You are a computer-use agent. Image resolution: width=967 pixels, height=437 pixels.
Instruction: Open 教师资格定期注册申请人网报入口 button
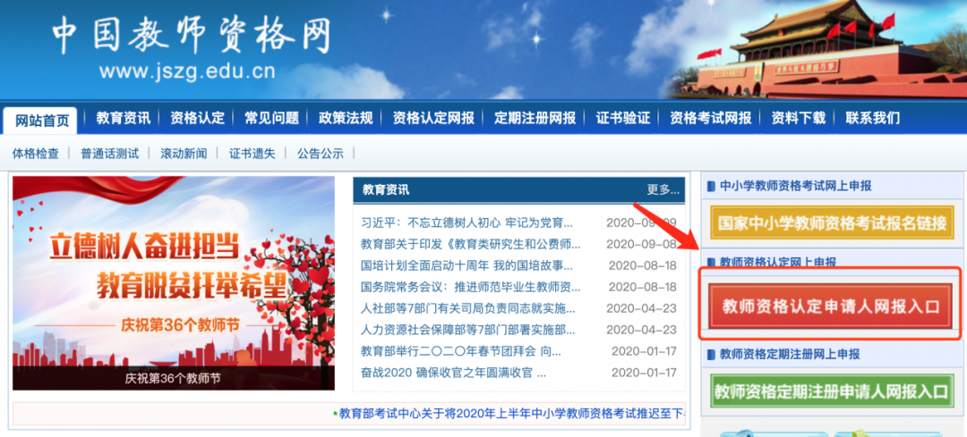[831, 391]
